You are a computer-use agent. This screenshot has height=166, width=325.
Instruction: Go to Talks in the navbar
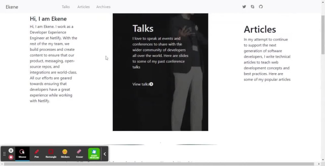(x=66, y=7)
